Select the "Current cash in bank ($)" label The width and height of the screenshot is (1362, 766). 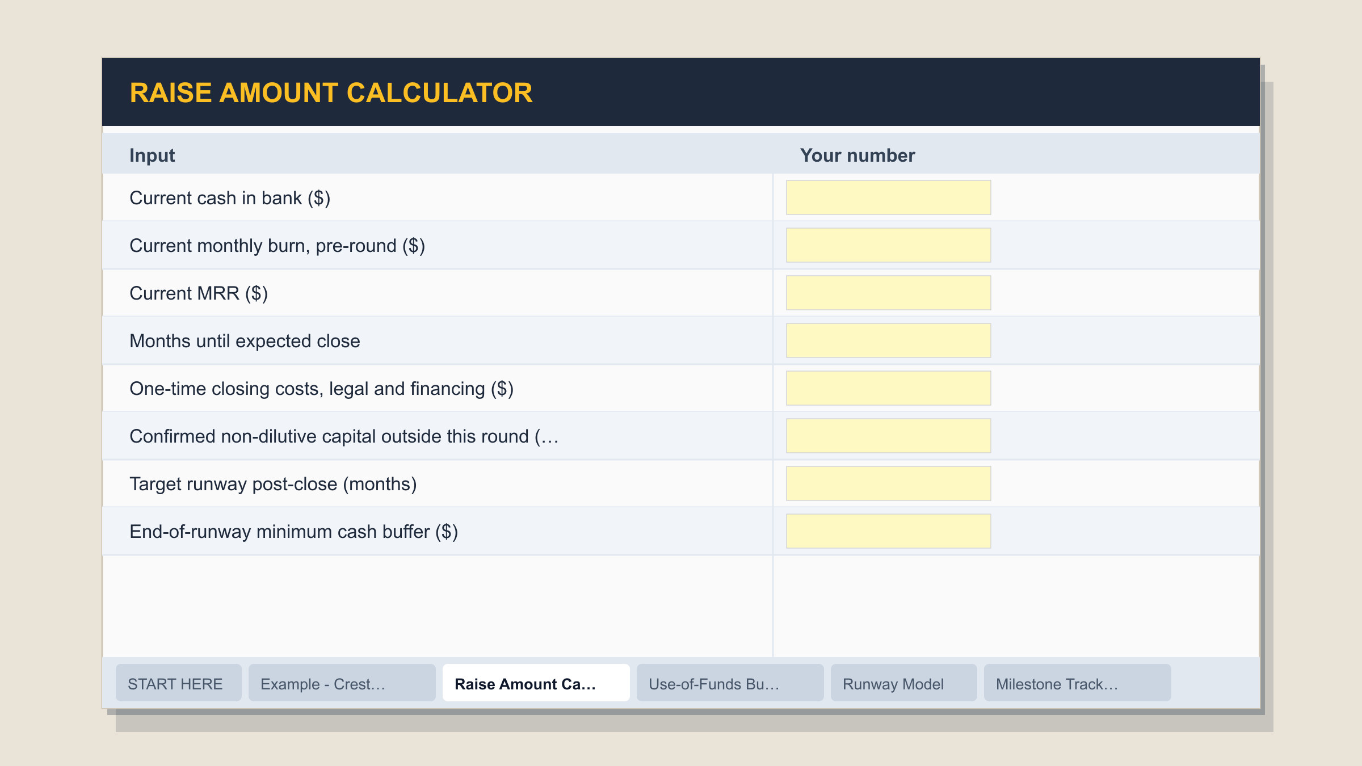click(230, 198)
